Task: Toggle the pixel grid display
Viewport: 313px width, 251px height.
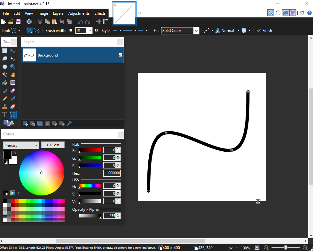Action: pos(98,22)
